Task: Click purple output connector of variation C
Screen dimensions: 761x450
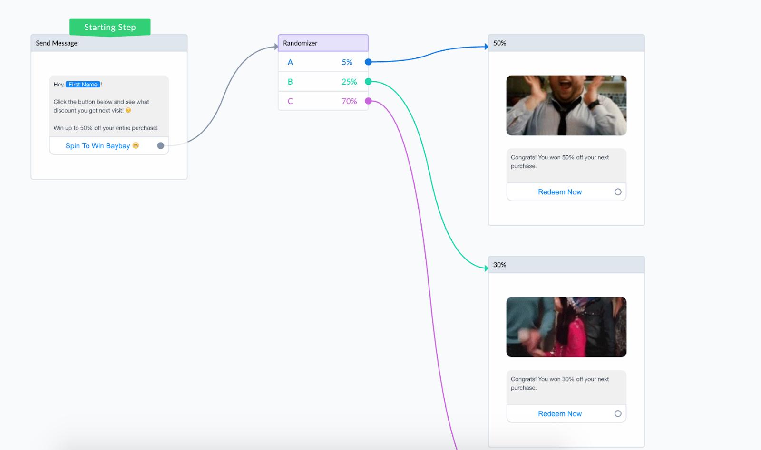Action: coord(368,101)
